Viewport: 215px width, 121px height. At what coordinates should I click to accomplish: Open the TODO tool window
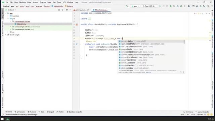[x=8, y=112]
